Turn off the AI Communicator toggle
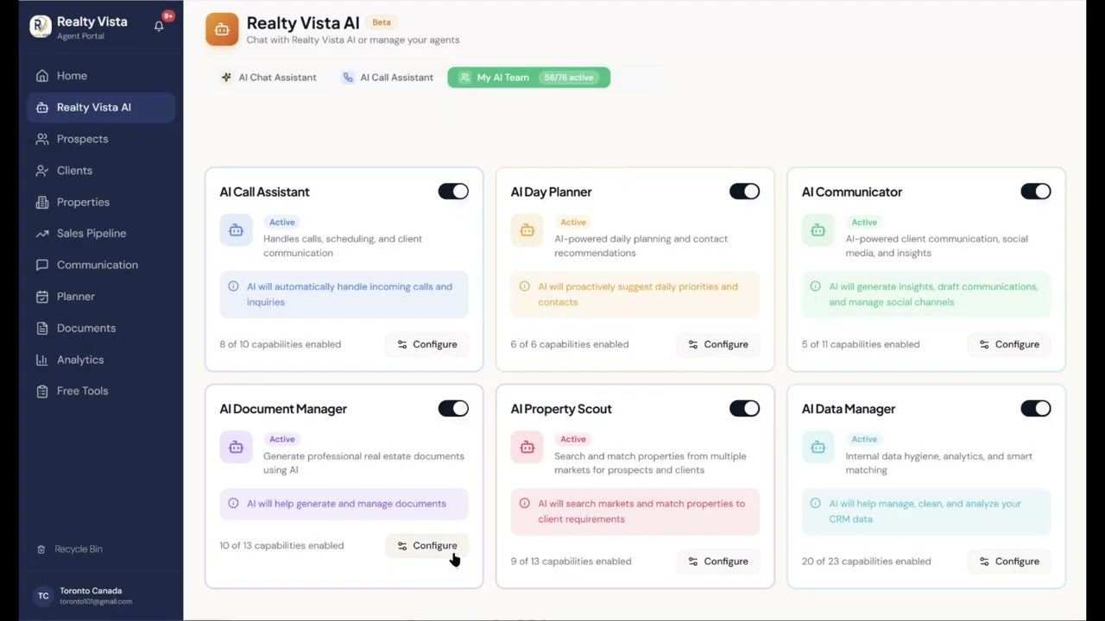 point(1035,191)
